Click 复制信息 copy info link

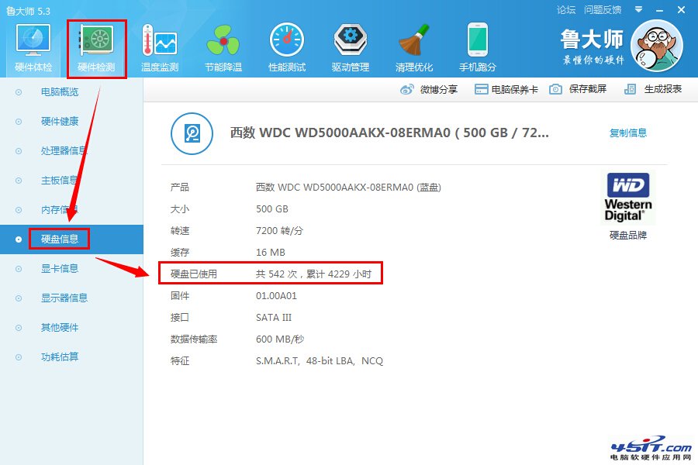[628, 133]
